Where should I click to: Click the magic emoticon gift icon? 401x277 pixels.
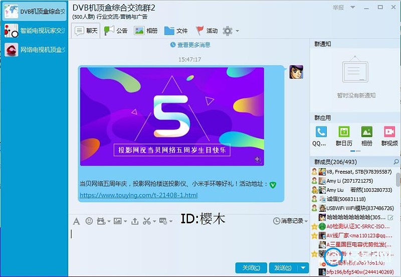tap(101, 221)
